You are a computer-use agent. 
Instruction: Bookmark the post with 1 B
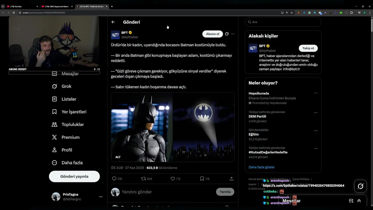pyautogui.click(x=202, y=178)
